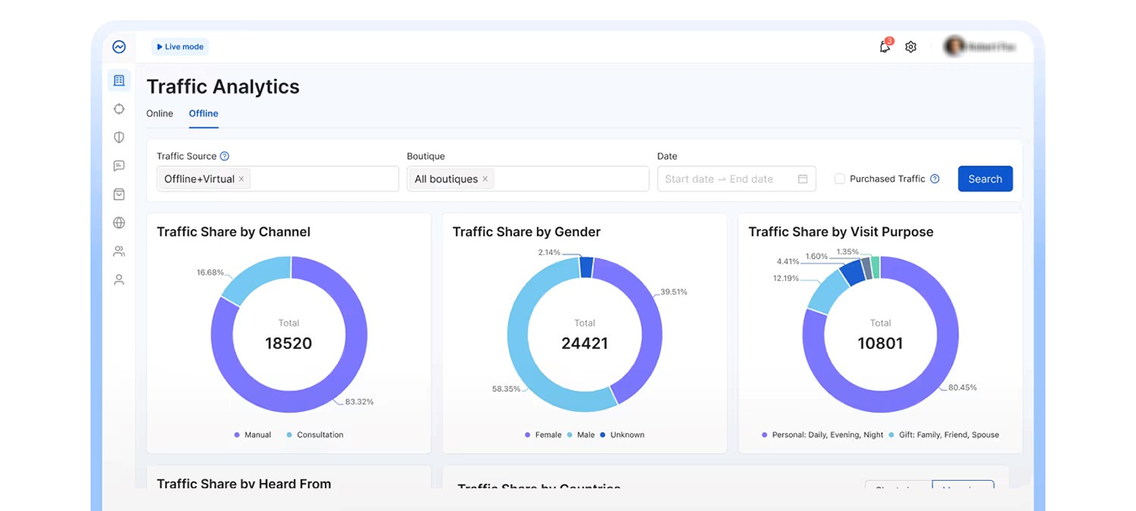Click the 16.68% label on Channel chart
The image size is (1136, 511).
coord(211,273)
